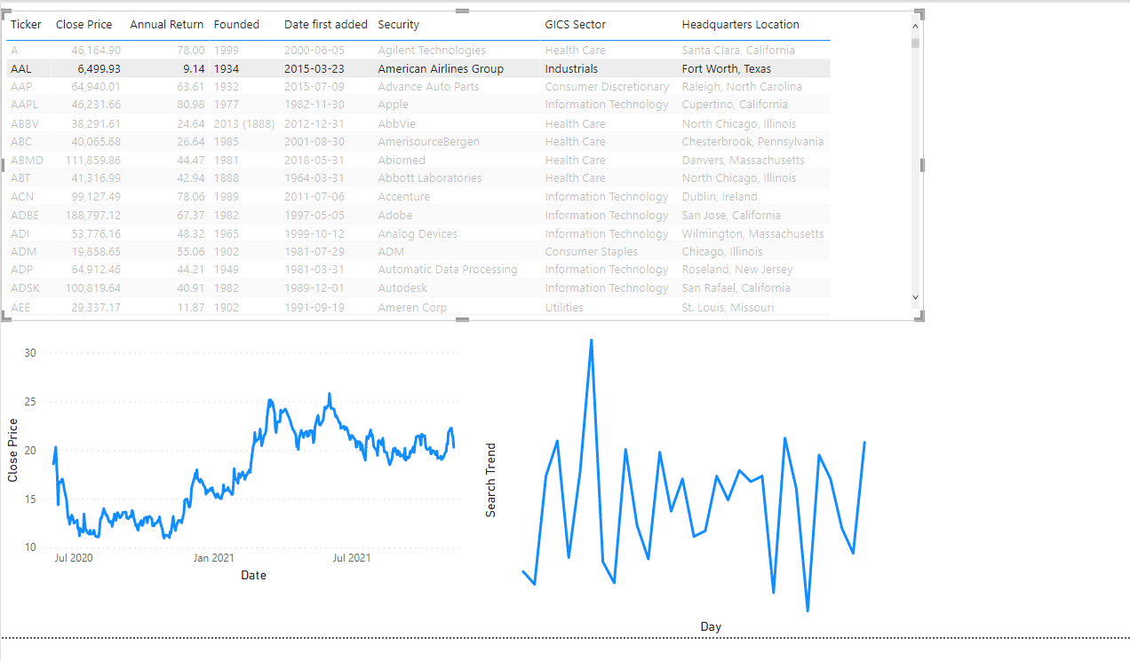
Task: Select the ABMD ticker cell
Action: click(27, 161)
